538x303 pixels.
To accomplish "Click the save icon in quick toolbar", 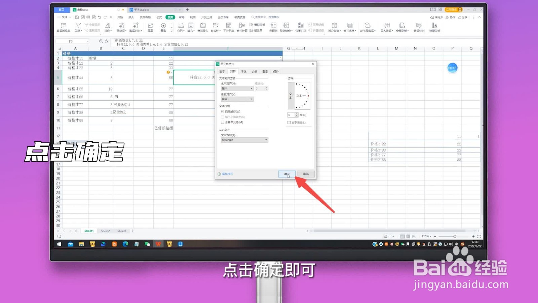I will pyautogui.click(x=77, y=17).
